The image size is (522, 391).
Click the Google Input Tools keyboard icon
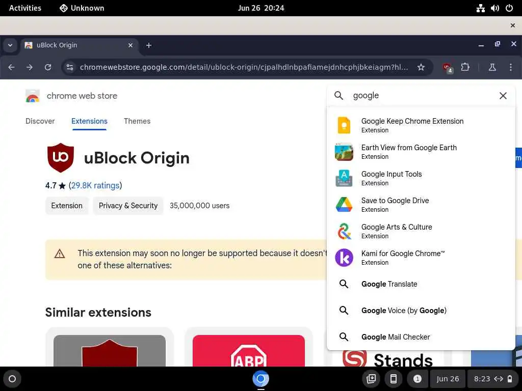click(x=344, y=178)
